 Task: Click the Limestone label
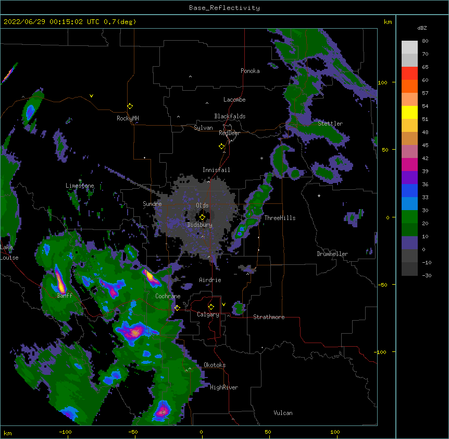(x=80, y=186)
